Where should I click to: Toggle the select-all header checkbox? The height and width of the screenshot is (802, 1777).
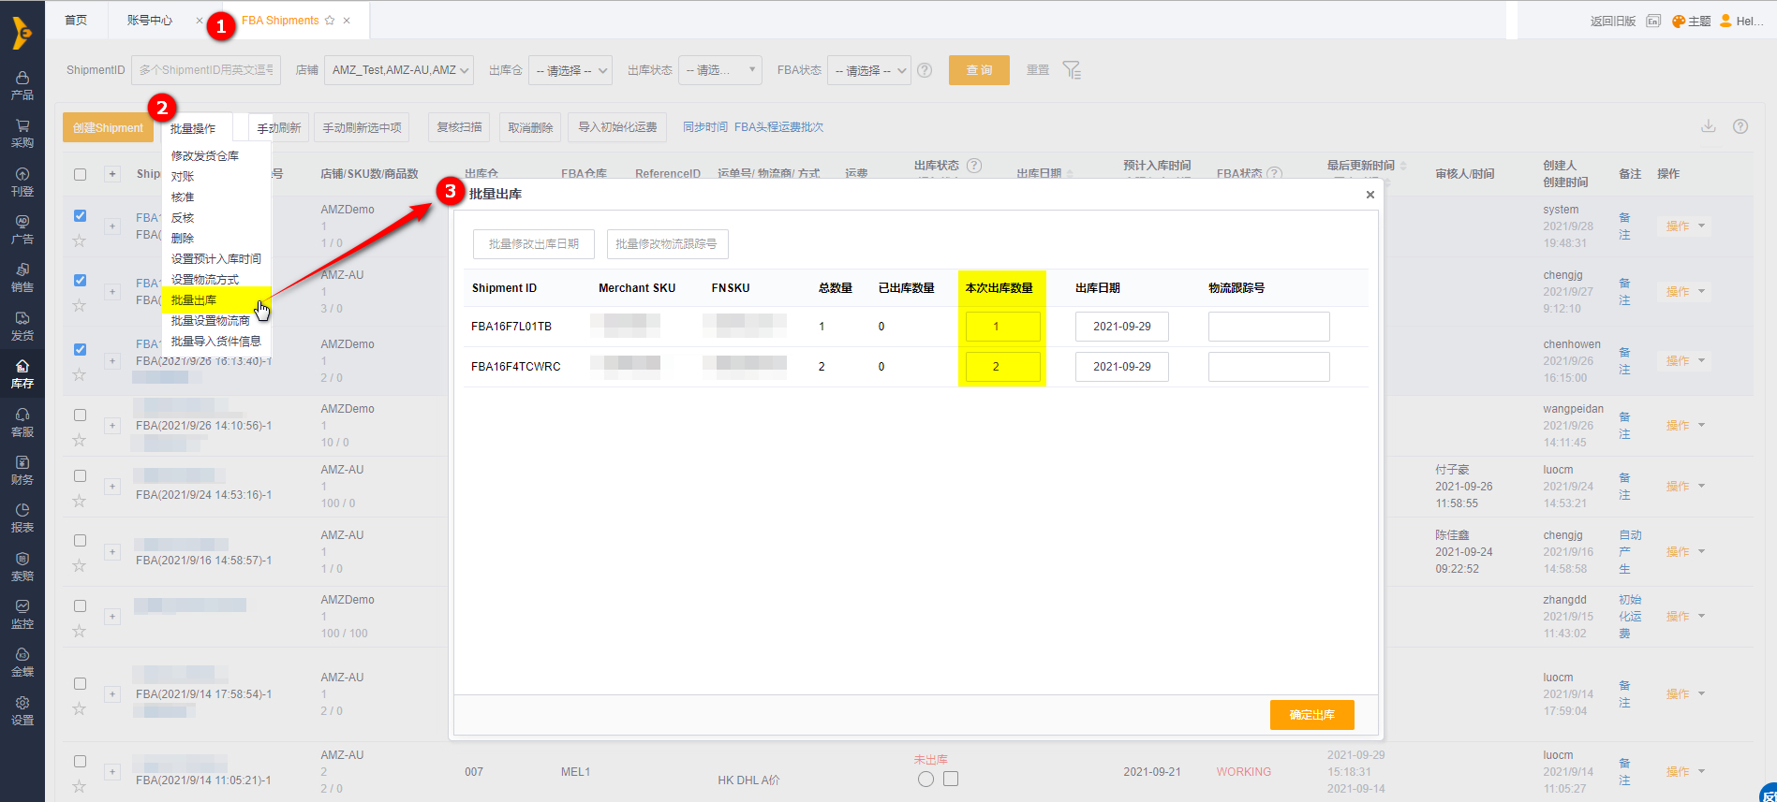pos(80,174)
